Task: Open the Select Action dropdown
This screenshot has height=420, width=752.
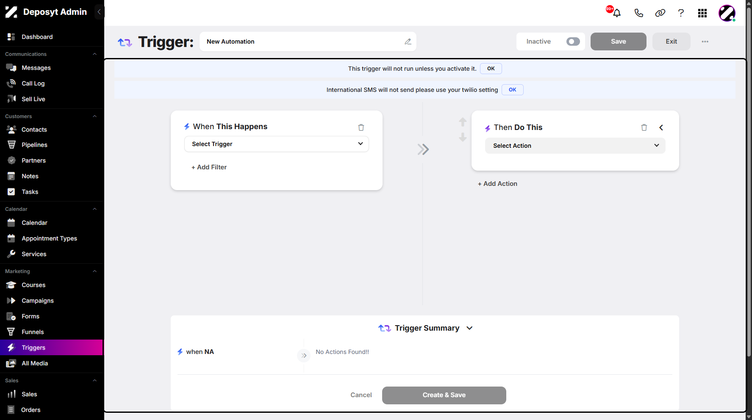Action: 575,146
